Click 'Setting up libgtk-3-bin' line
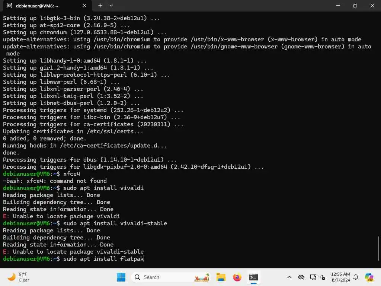This screenshot has width=381, height=286. pos(81,18)
